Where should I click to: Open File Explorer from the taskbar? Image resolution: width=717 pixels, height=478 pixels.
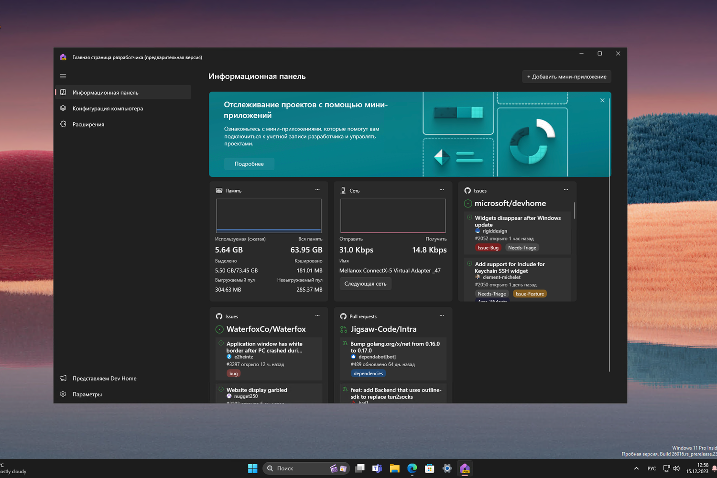pyautogui.click(x=395, y=468)
